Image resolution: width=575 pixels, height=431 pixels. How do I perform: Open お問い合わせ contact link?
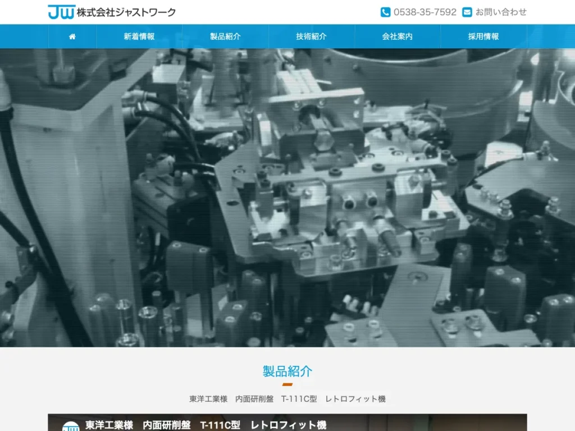tap(501, 12)
